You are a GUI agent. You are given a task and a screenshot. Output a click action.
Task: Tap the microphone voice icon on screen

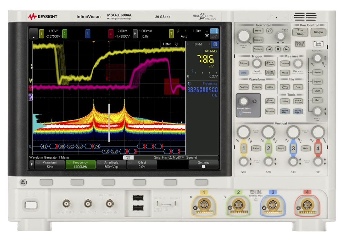pos(207,34)
